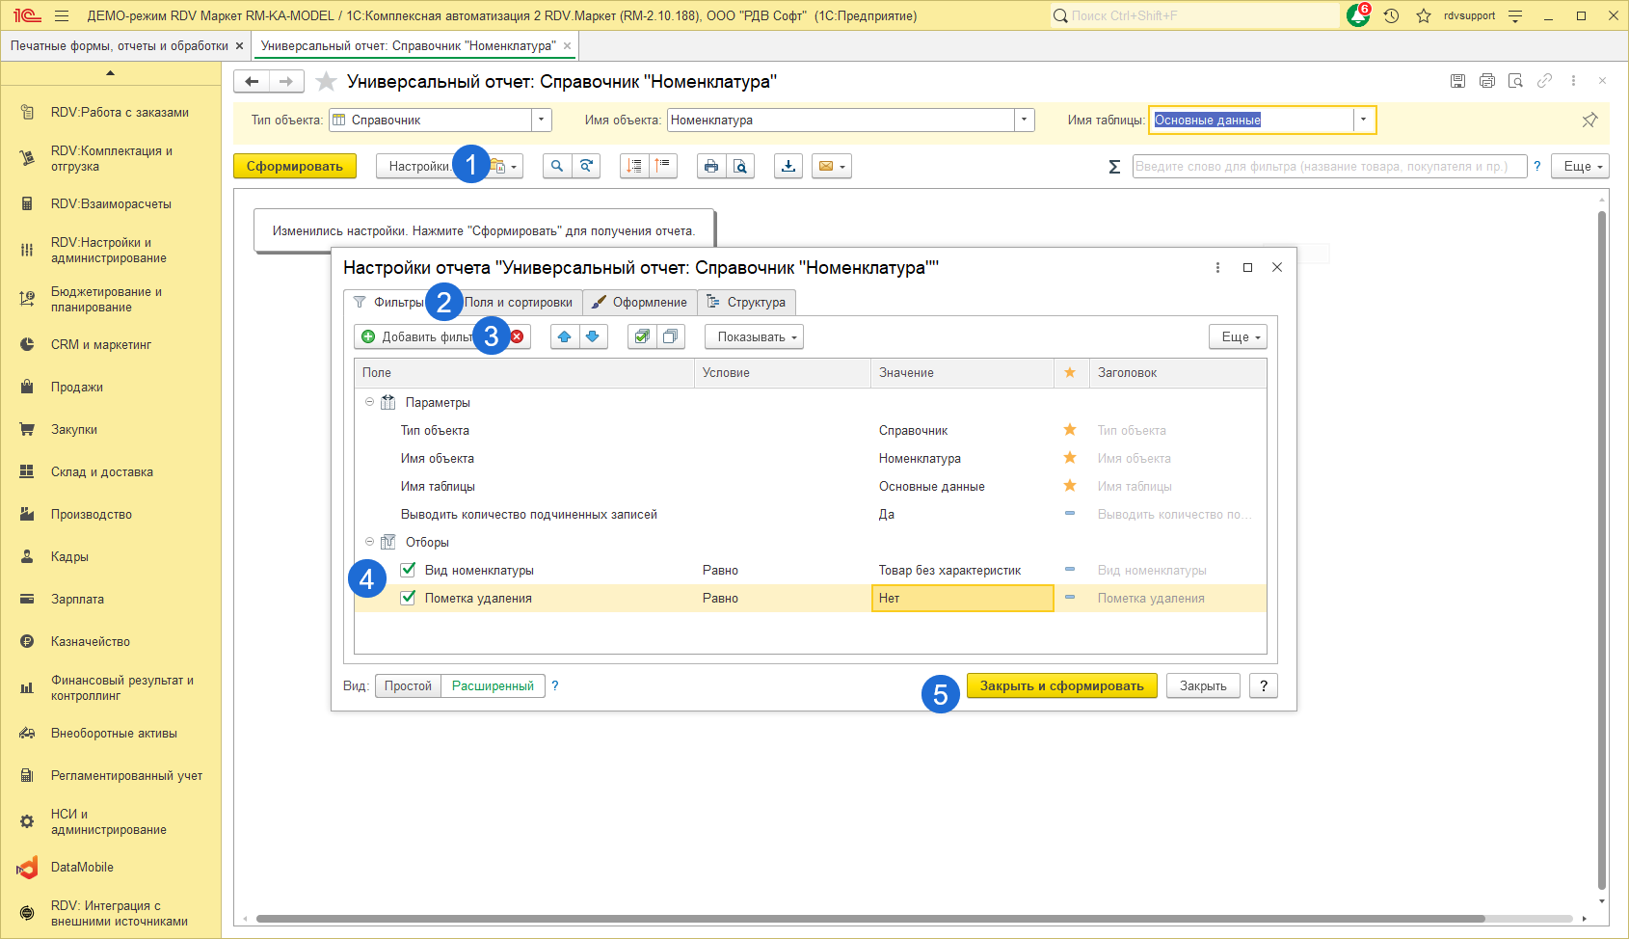This screenshot has width=1629, height=939.
Task: Switch view mode to 'Простой'
Action: 408,685
